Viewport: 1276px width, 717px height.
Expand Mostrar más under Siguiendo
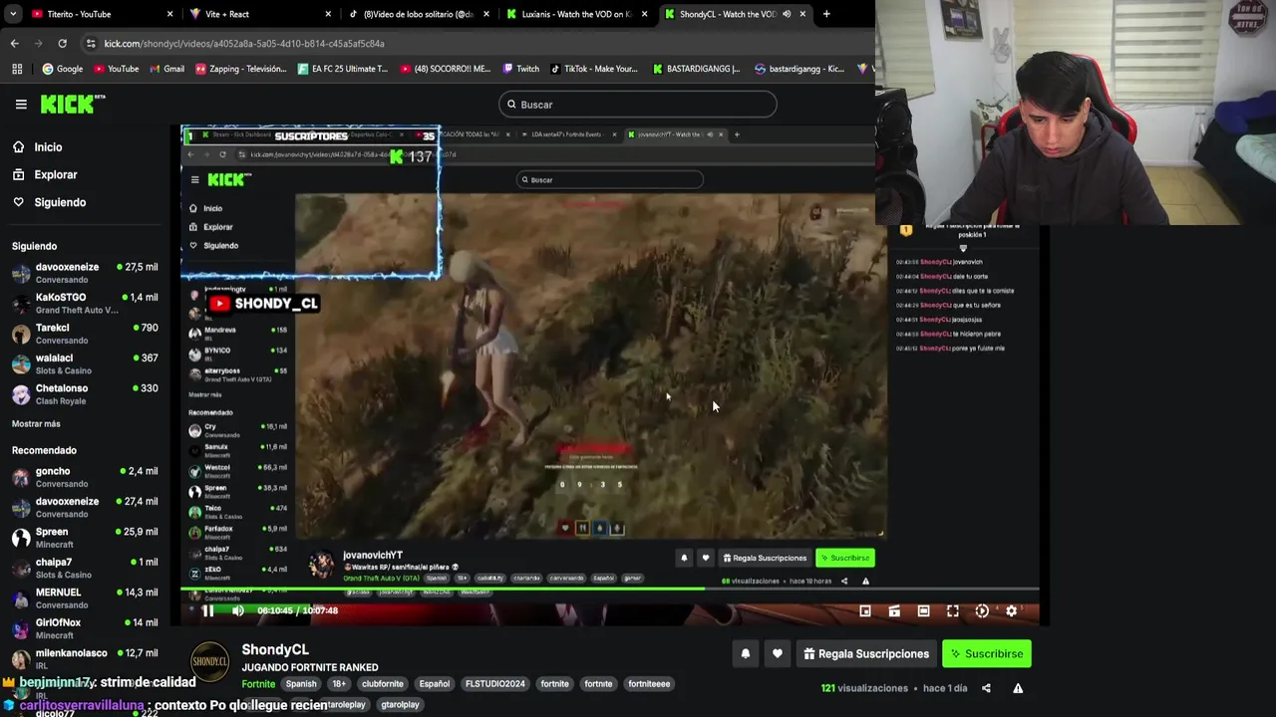coord(36,424)
